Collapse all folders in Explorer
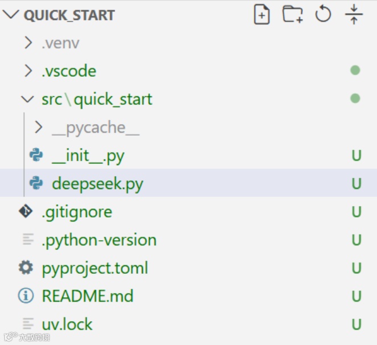 [x=354, y=15]
